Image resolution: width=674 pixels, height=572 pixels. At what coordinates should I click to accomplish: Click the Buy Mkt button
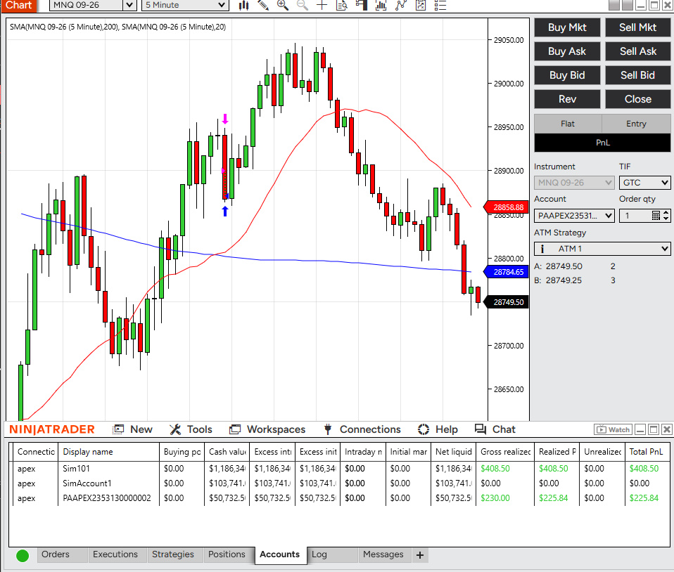[567, 27]
